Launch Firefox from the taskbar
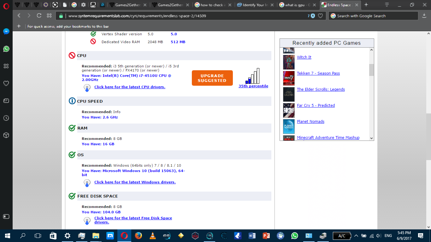The image size is (431, 242). click(138, 236)
